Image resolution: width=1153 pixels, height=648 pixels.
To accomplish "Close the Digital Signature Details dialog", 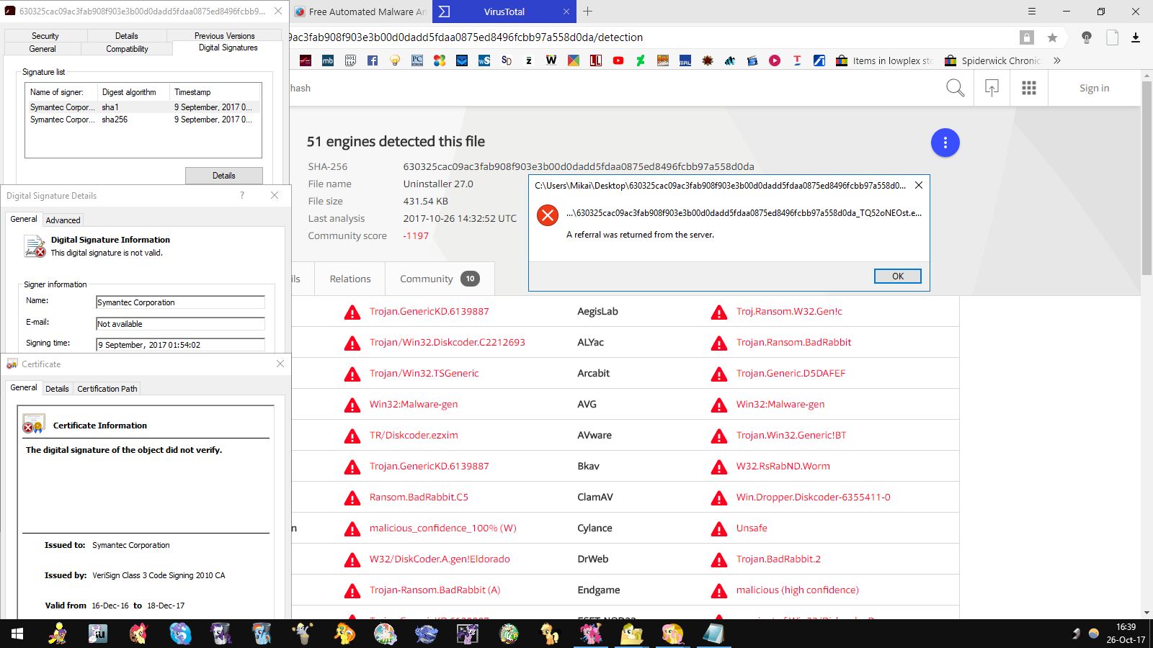I will (x=275, y=195).
